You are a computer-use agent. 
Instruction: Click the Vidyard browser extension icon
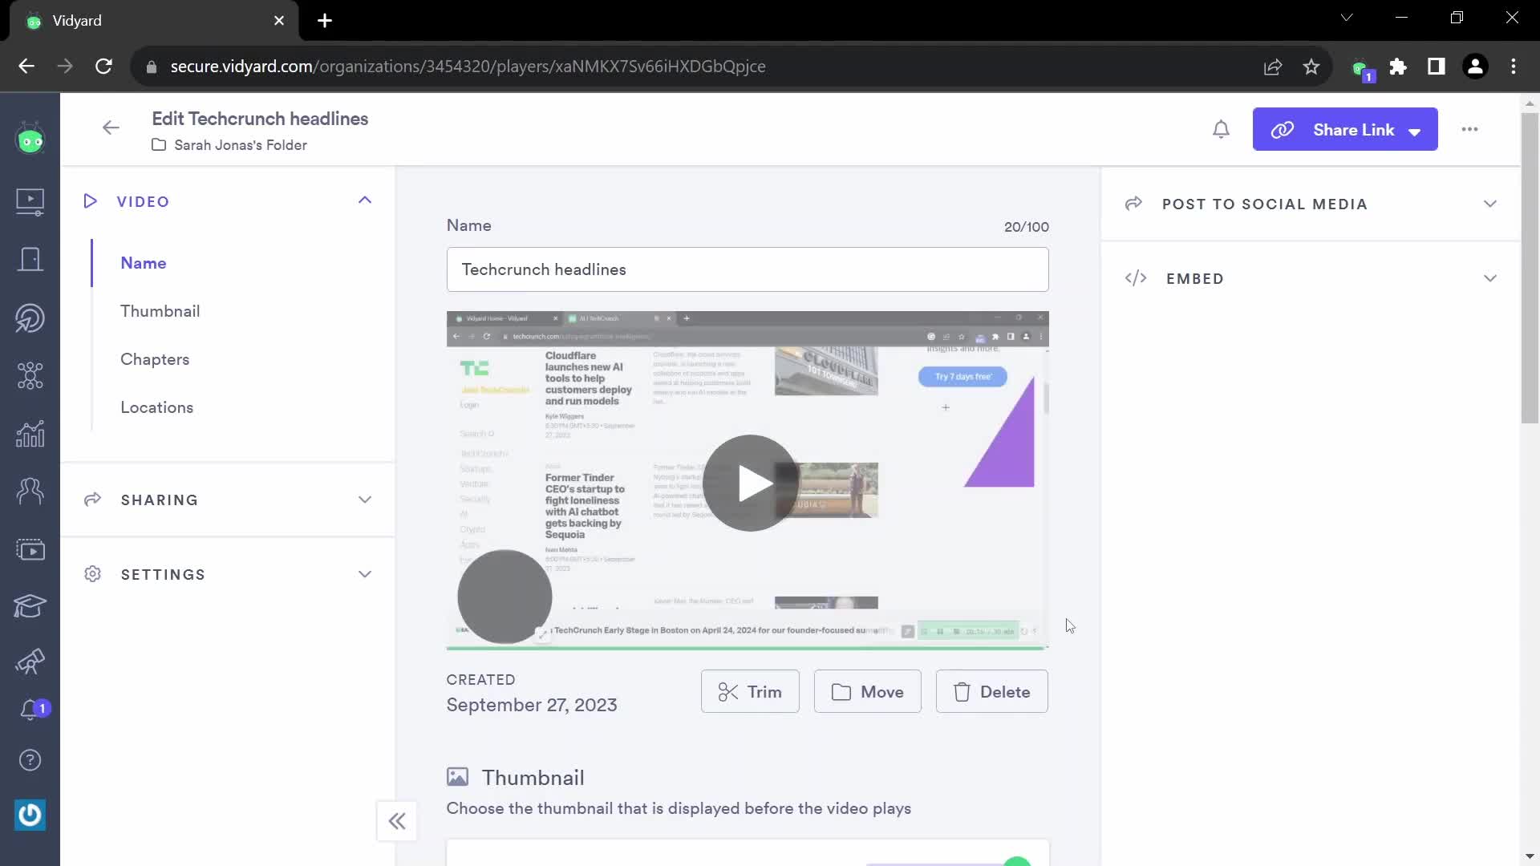coord(1361,68)
